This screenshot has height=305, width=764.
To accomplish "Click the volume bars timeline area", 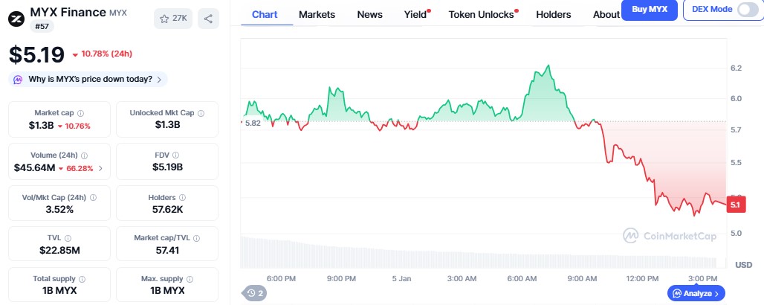I will [476, 251].
